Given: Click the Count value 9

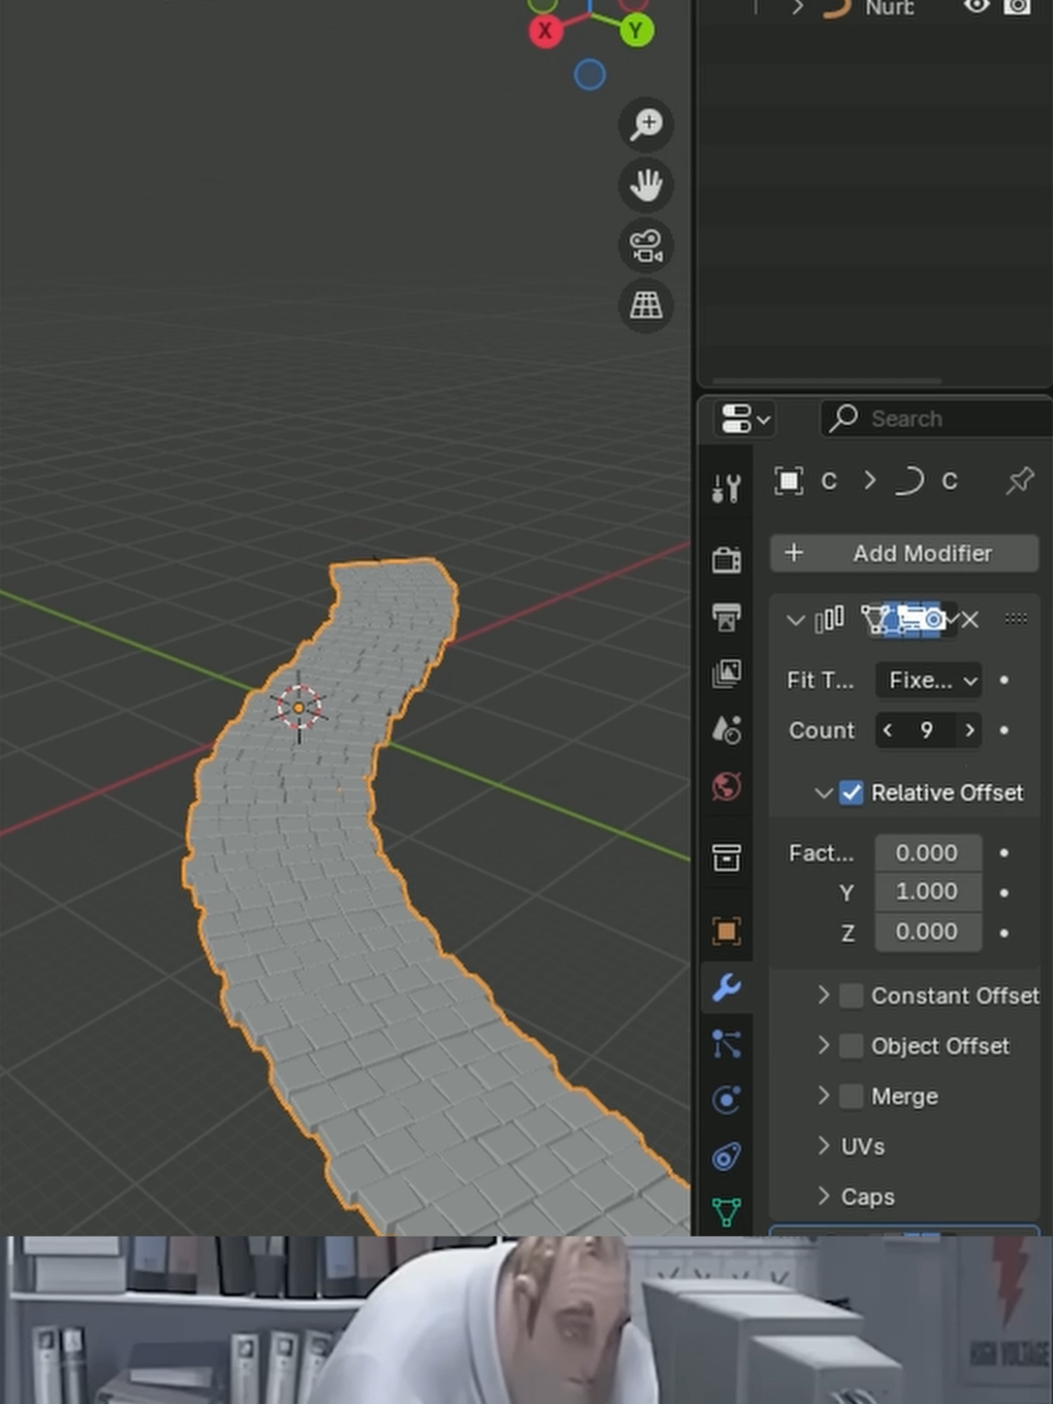Looking at the screenshot, I should (x=927, y=731).
